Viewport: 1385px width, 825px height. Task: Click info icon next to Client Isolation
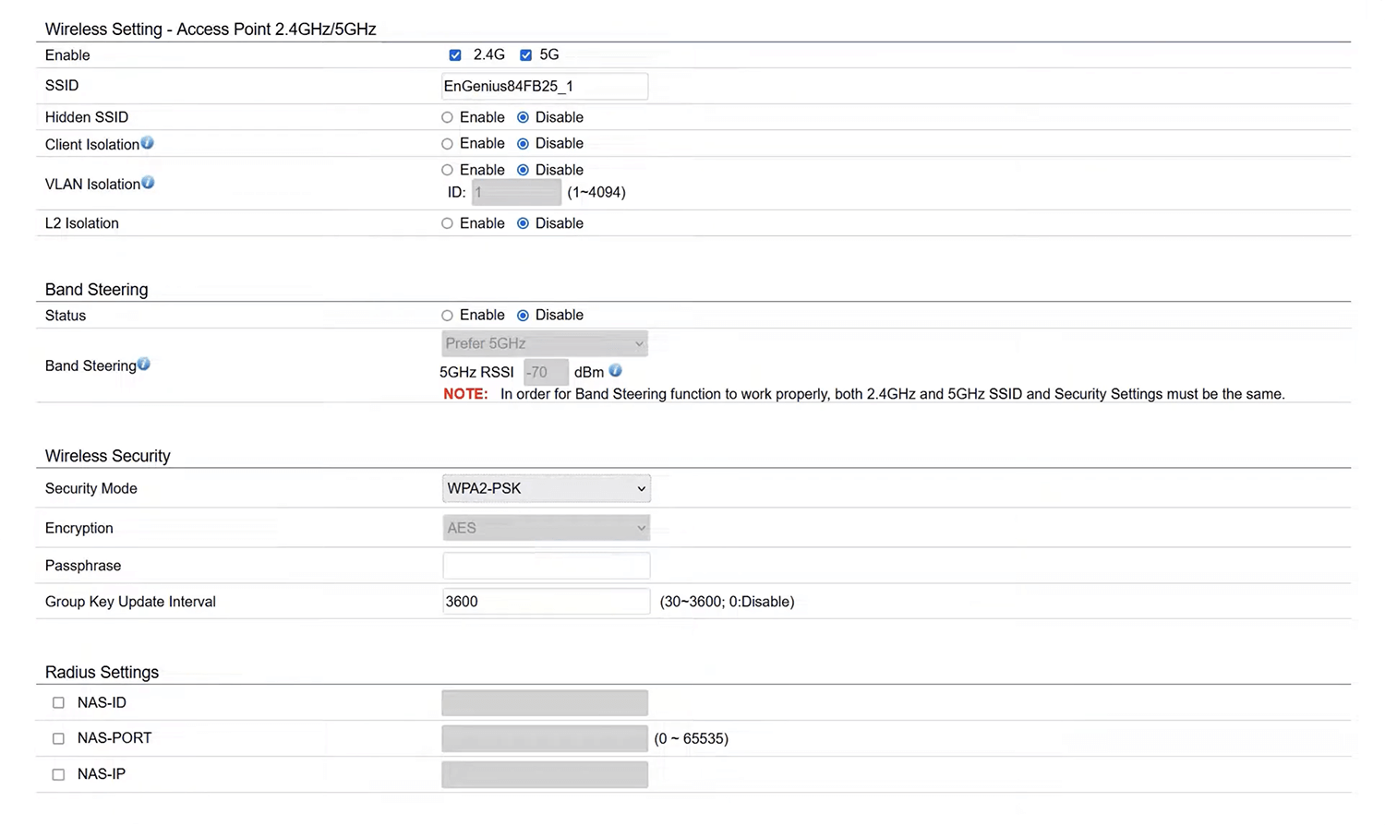(148, 143)
